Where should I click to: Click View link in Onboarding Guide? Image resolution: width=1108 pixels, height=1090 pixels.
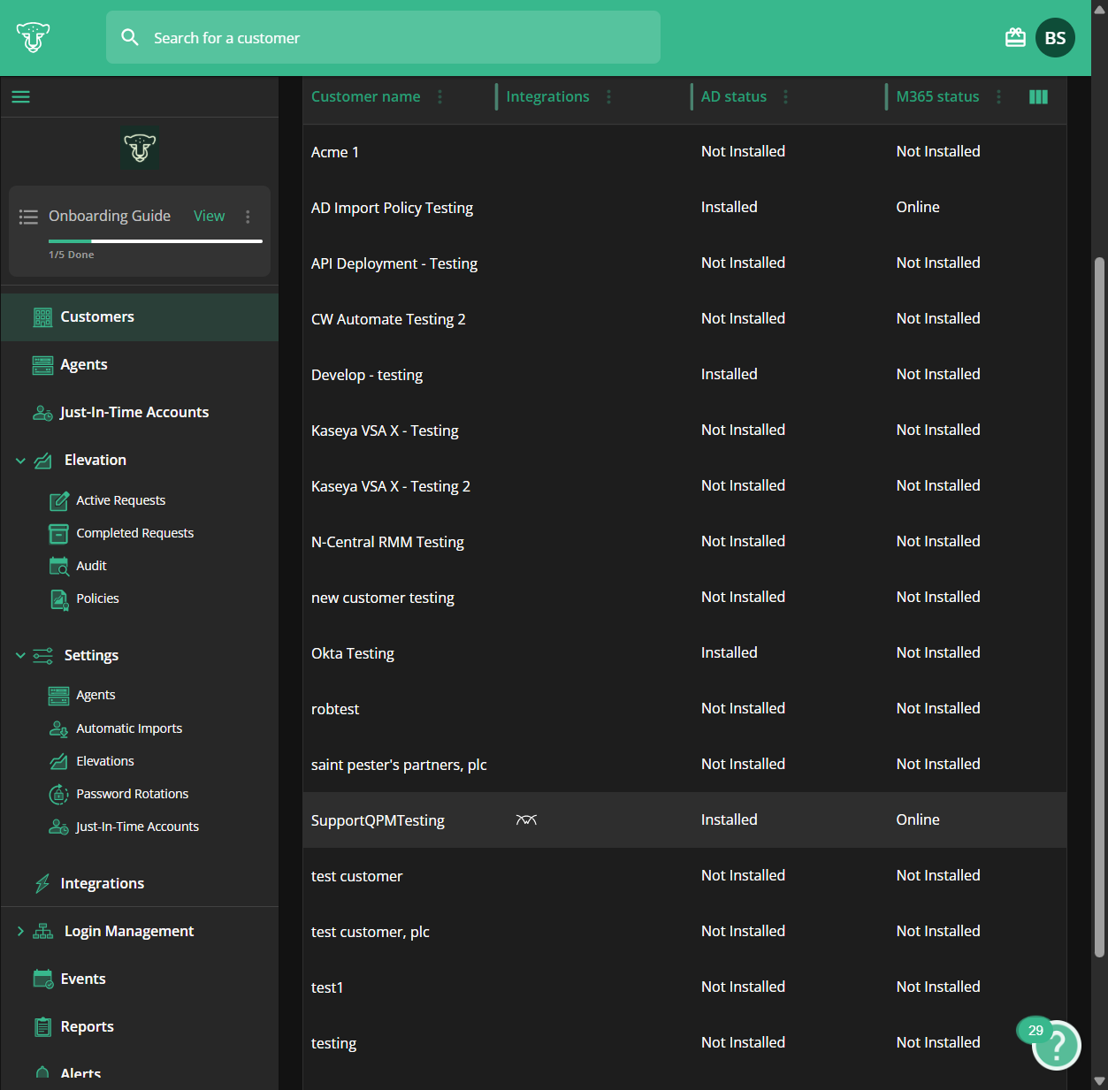click(209, 217)
